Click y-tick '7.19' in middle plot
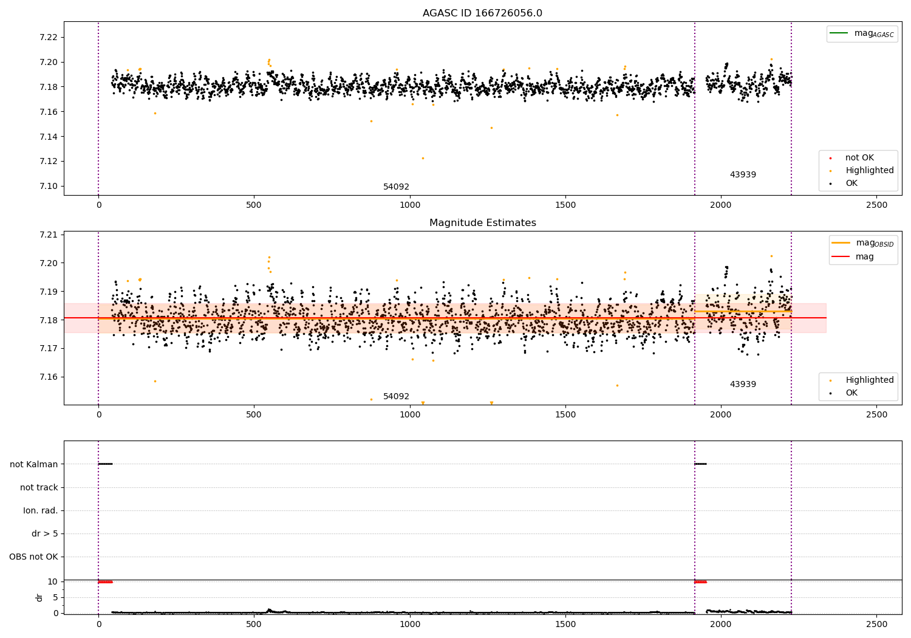Viewport: 911px width, 638px height. pyautogui.click(x=47, y=292)
